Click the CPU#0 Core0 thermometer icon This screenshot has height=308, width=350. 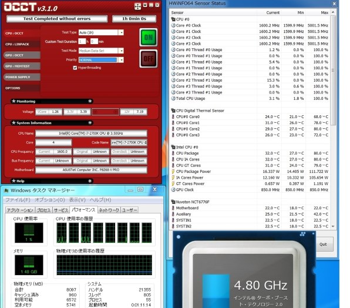coord(173,117)
